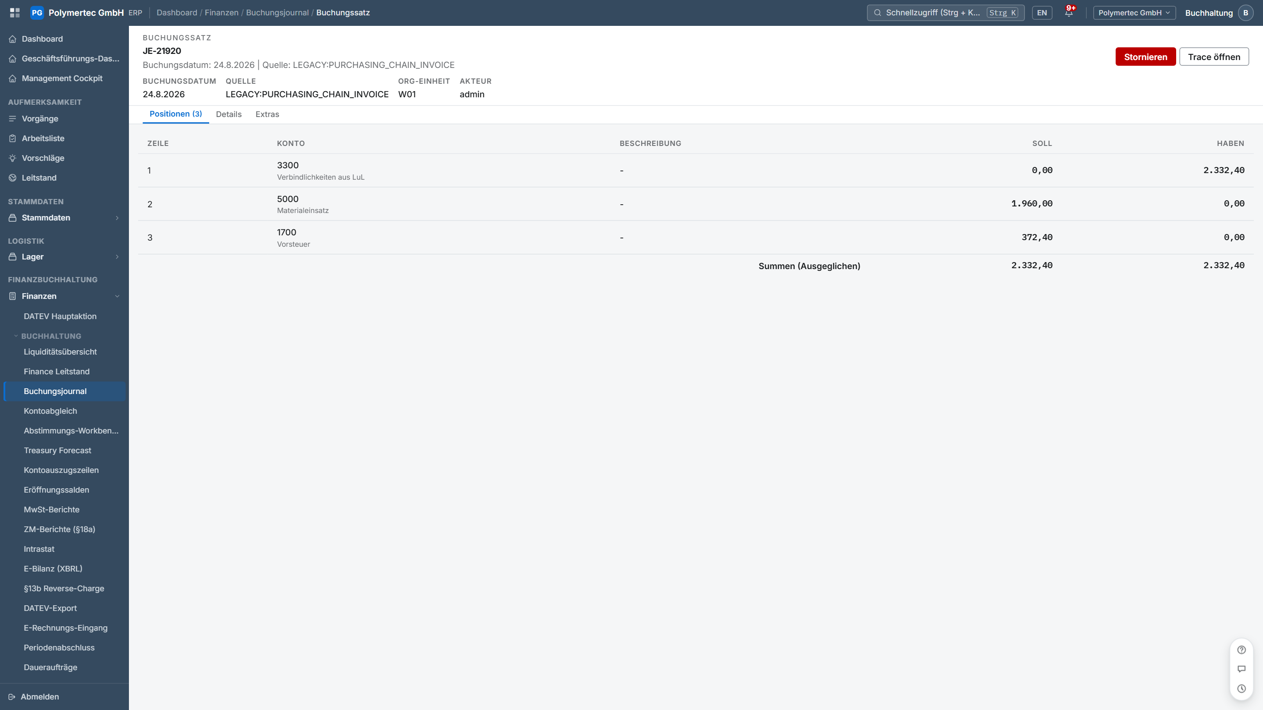
Task: Click the search magnifier icon
Action: pyautogui.click(x=877, y=13)
